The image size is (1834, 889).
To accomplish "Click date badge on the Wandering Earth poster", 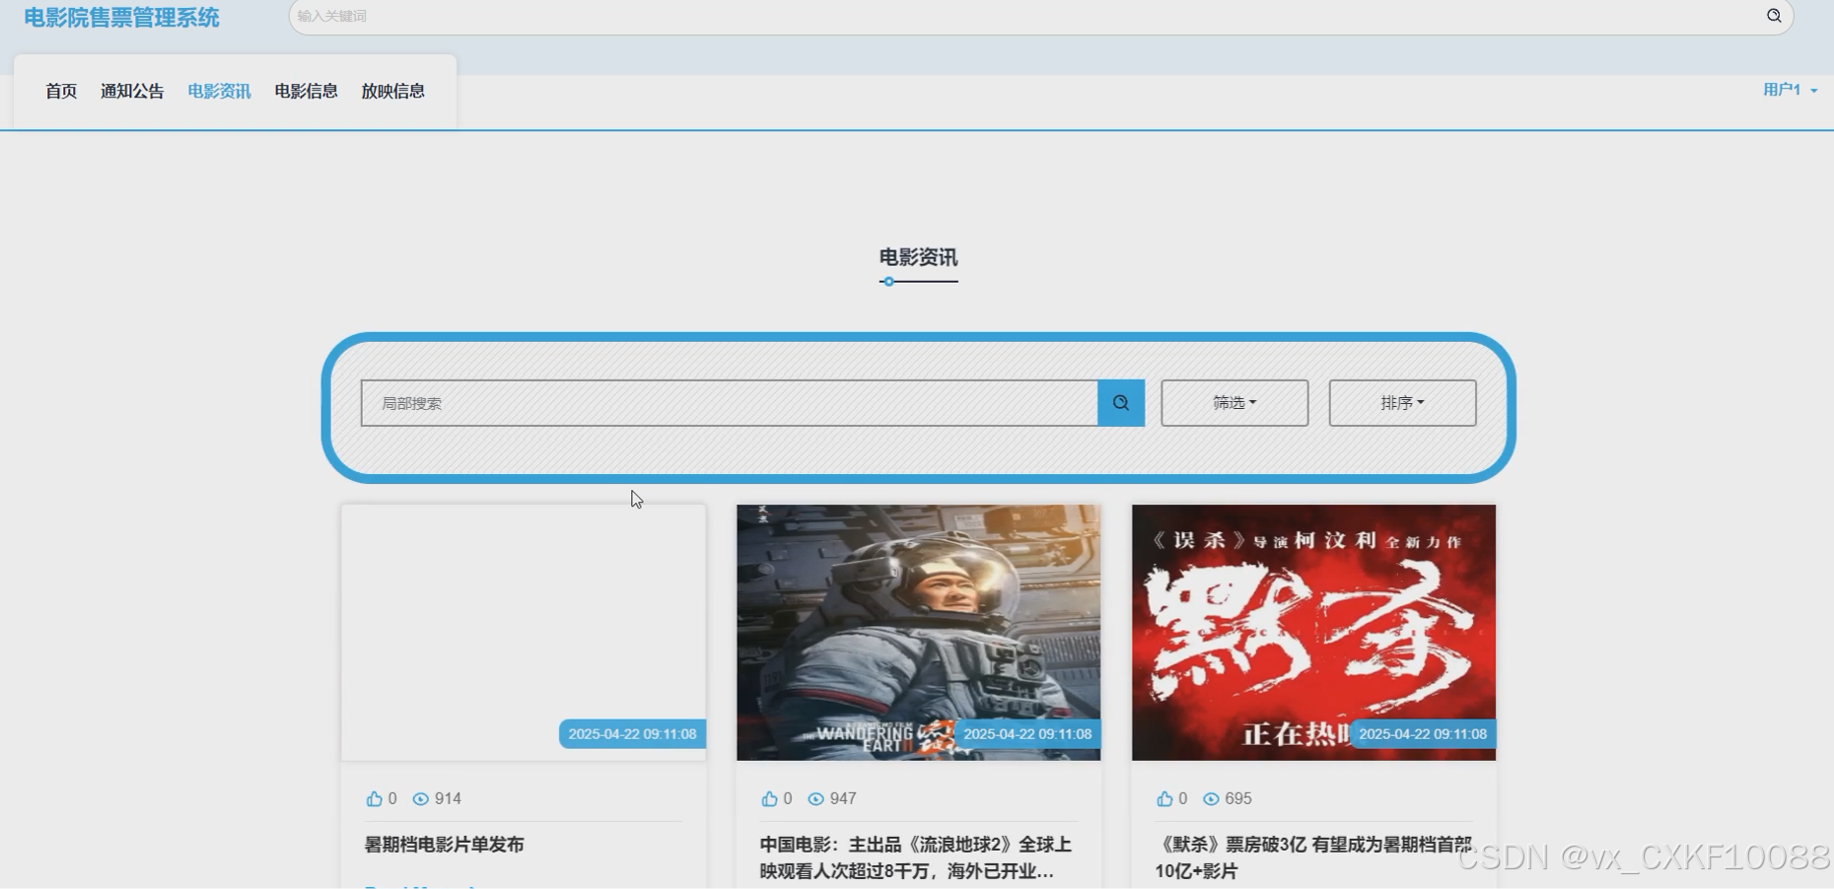I will 1027,734.
